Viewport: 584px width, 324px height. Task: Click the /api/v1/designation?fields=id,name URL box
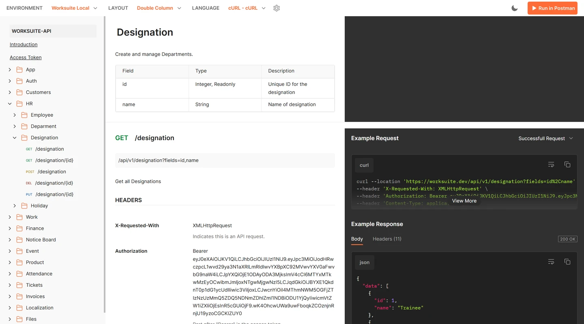pyautogui.click(x=225, y=160)
